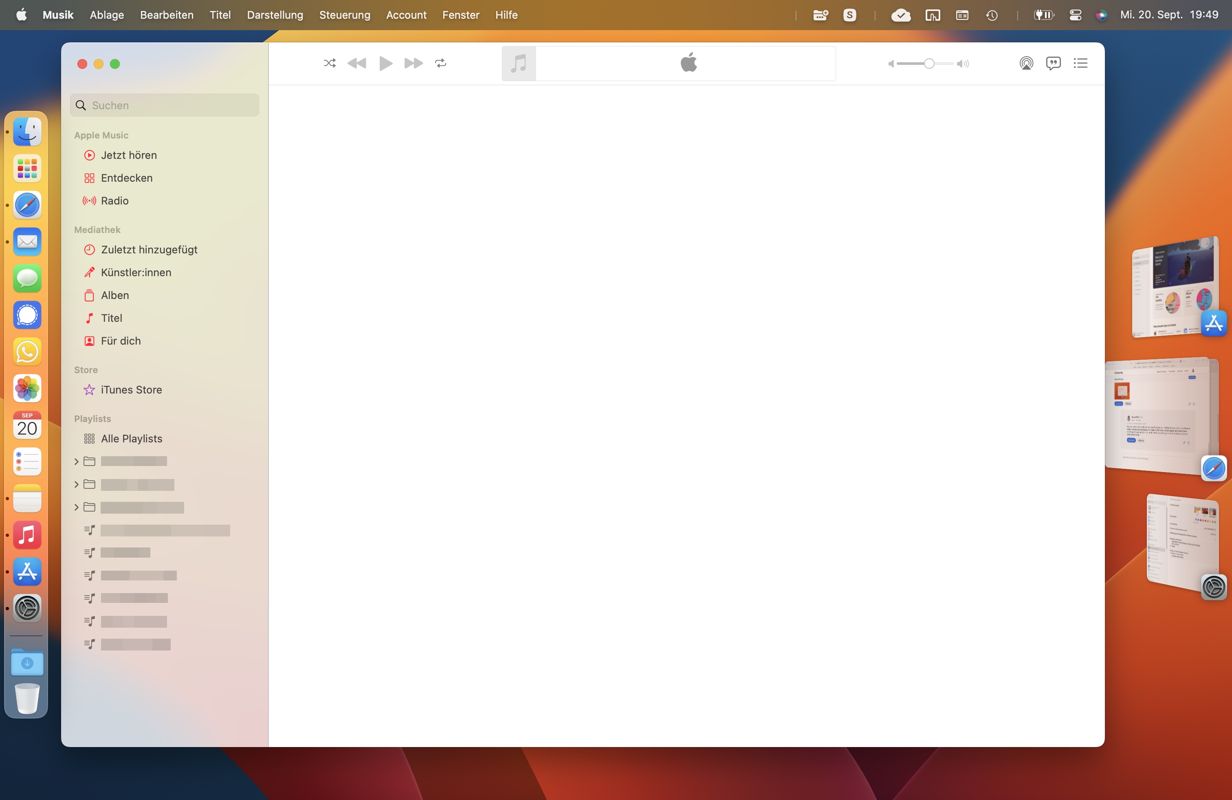Go to previous track
This screenshot has height=800, width=1232.
tap(356, 63)
